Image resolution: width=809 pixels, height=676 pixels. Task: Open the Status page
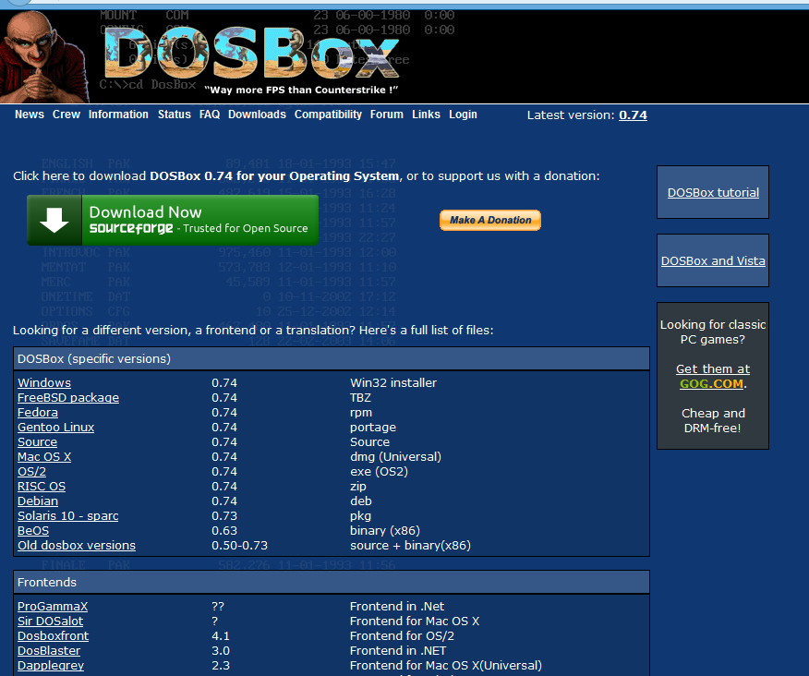click(x=175, y=115)
